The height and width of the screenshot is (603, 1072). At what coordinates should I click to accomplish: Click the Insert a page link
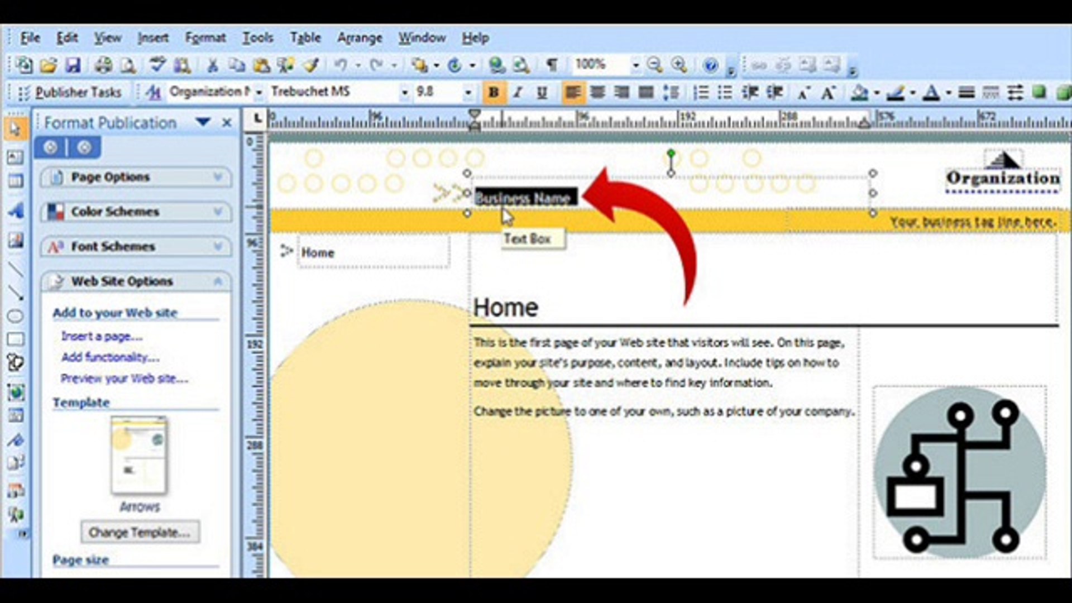point(102,336)
